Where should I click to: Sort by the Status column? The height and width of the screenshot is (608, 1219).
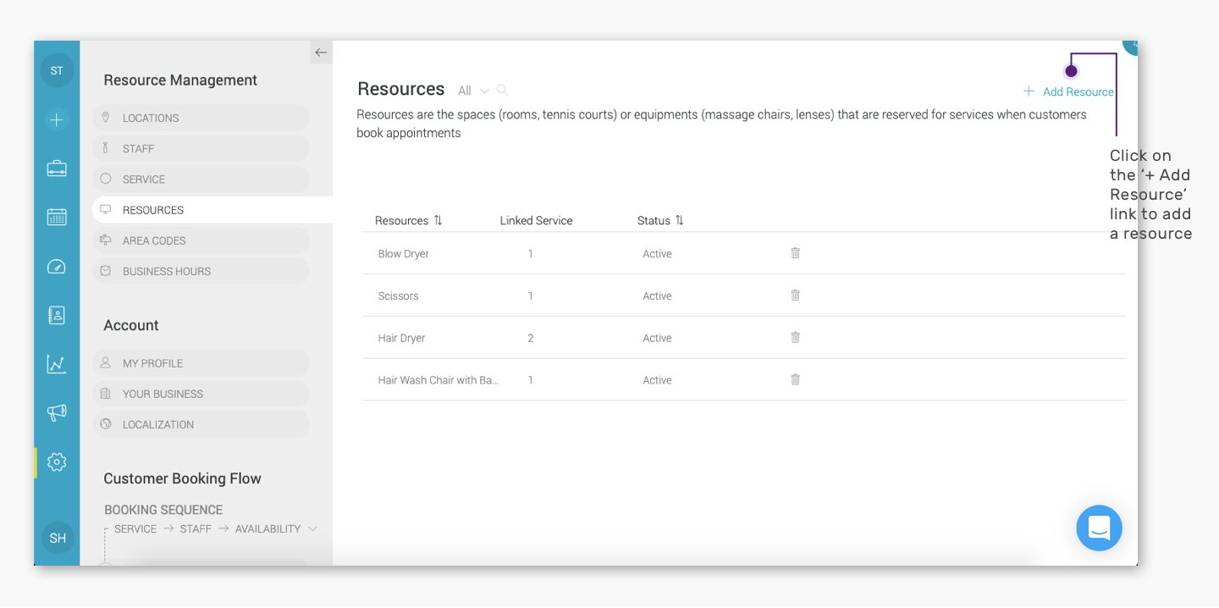660,221
